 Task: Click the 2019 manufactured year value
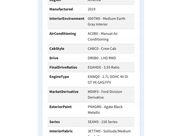(x=92, y=9)
